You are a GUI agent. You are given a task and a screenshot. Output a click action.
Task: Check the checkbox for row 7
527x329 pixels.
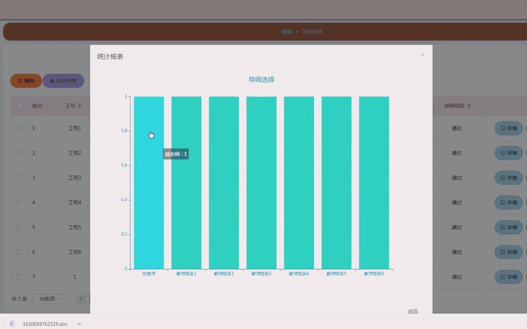[19, 277]
